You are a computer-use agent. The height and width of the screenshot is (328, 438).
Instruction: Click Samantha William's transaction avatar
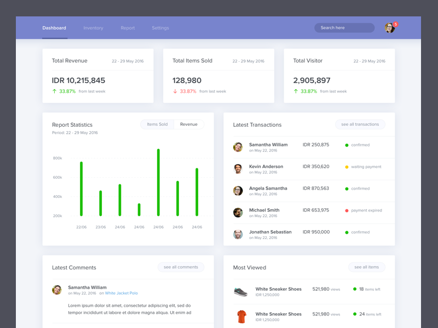tap(238, 147)
